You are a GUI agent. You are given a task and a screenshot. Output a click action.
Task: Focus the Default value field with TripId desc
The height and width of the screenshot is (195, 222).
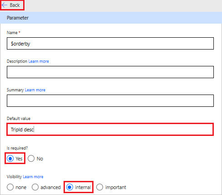point(110,130)
